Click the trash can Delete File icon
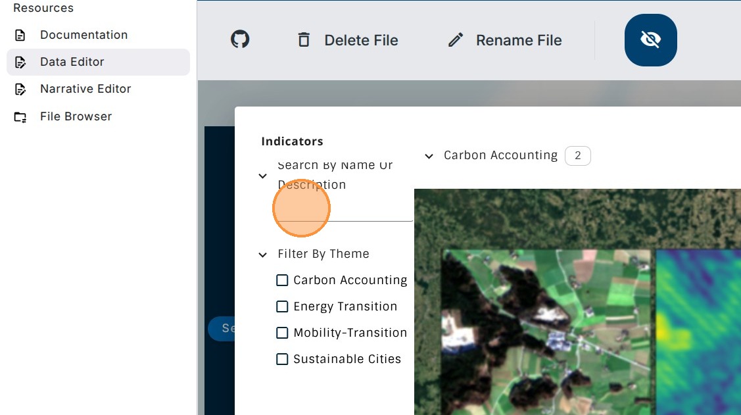The width and height of the screenshot is (741, 415). tap(304, 40)
